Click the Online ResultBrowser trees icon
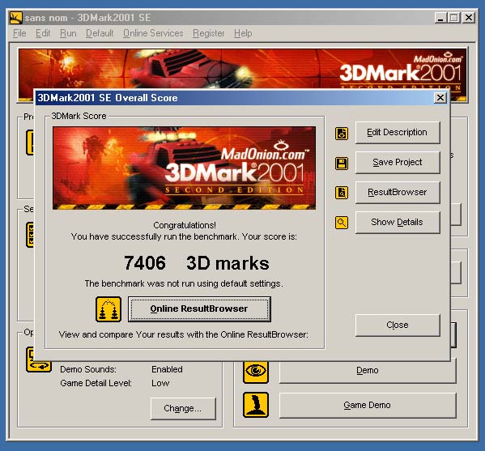This screenshot has height=451, width=485. [x=108, y=309]
